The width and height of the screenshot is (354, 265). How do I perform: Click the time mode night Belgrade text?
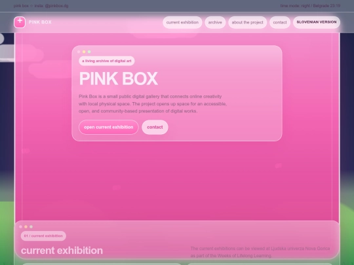point(310,6)
